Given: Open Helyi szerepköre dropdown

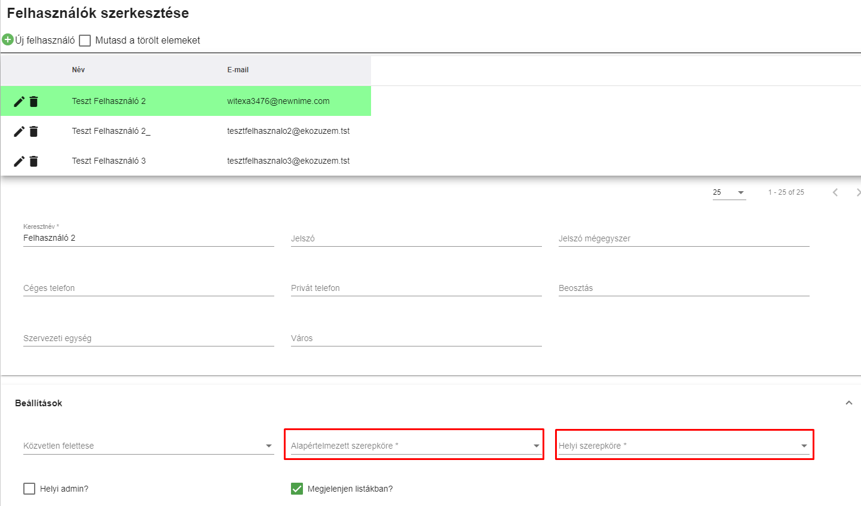Looking at the screenshot, I should click(x=684, y=446).
